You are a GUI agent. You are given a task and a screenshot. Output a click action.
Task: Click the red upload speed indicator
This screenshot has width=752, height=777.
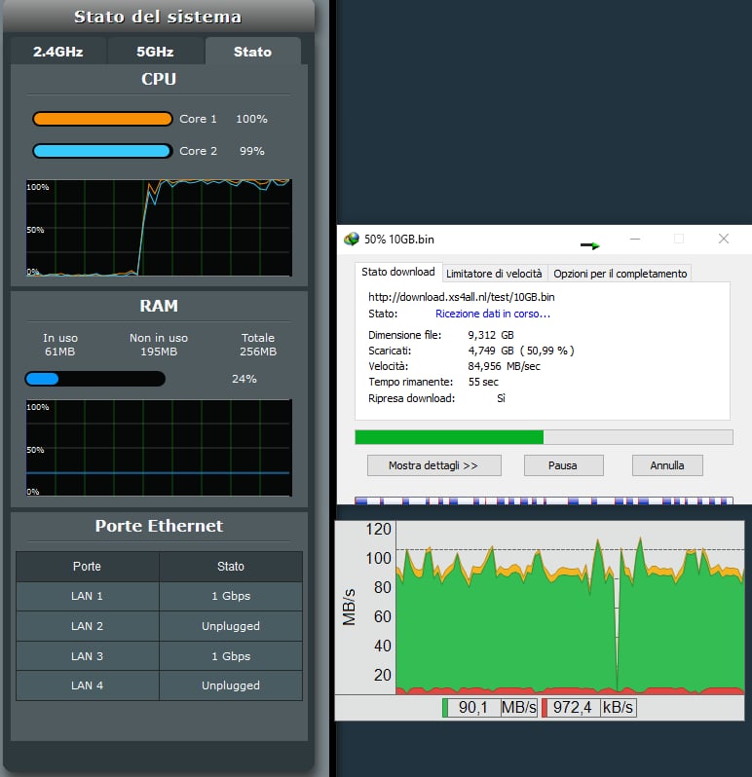(x=547, y=708)
